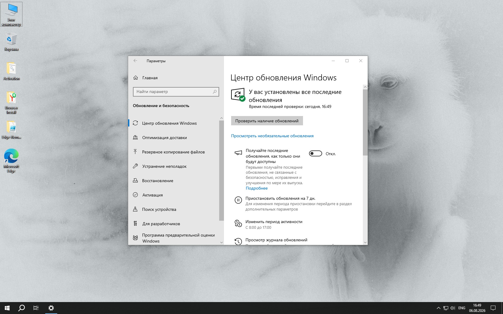Select the Activation folder icon on desktop
503x314 pixels.
point(11,71)
